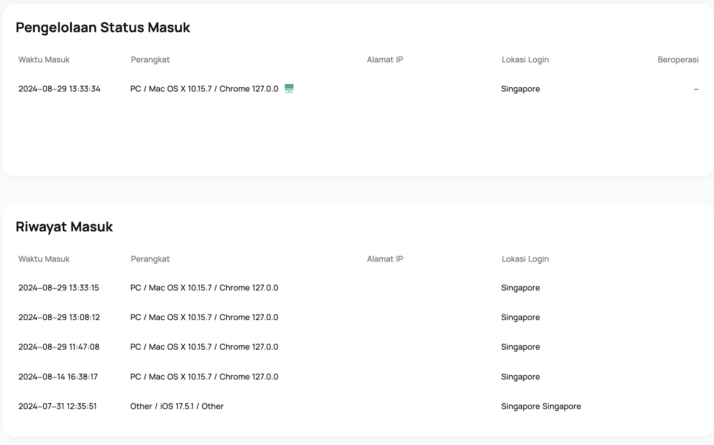The width and height of the screenshot is (714, 445).
Task: Click the Beroperasi column header
Action: [x=677, y=60]
